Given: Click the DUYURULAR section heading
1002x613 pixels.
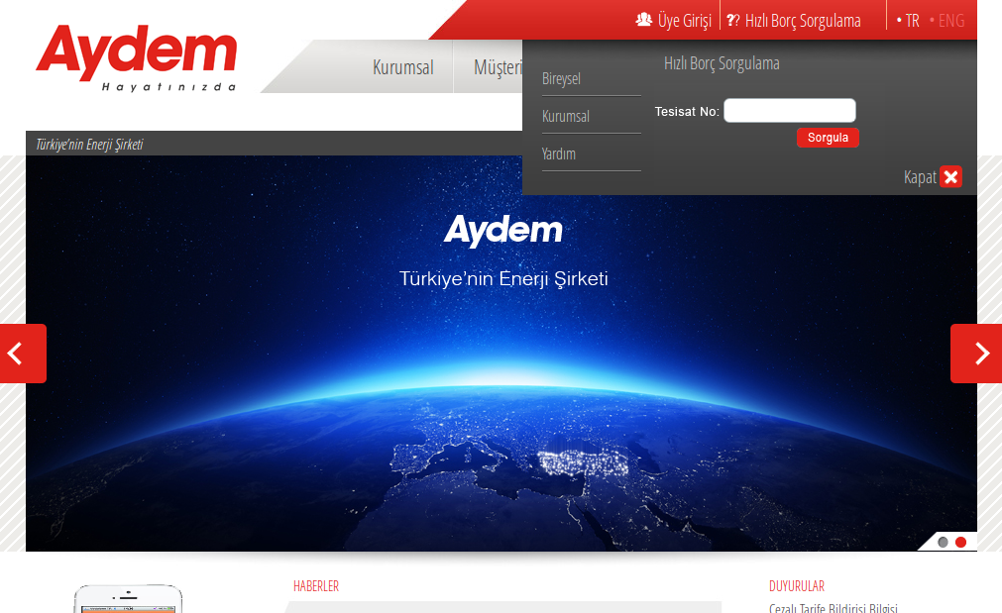Looking at the screenshot, I should [x=796, y=585].
